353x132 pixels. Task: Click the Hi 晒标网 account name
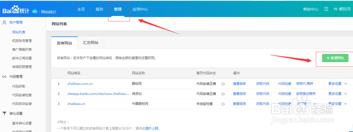[342, 9]
